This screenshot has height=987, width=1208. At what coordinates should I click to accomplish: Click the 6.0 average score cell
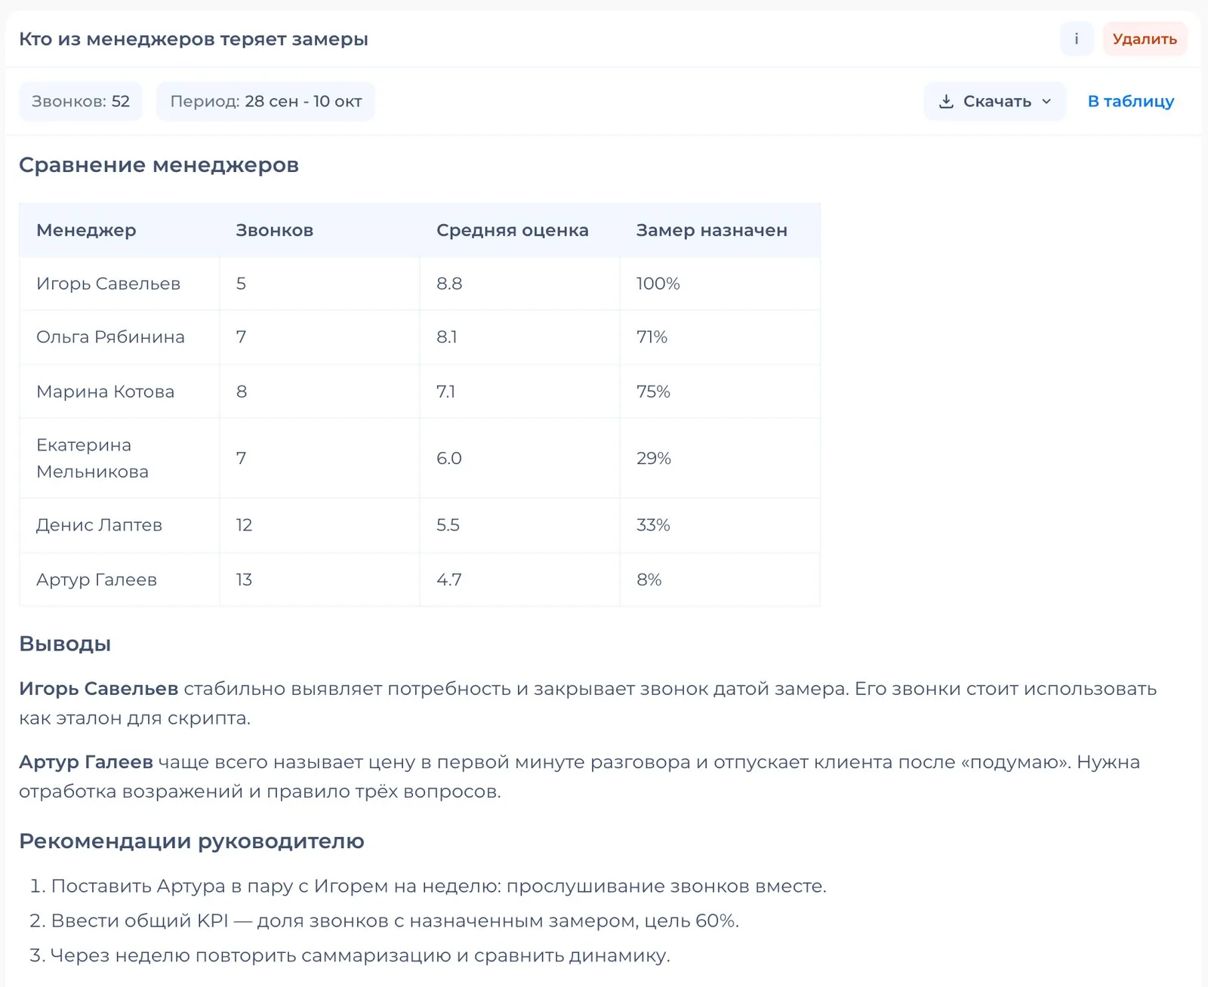click(519, 458)
